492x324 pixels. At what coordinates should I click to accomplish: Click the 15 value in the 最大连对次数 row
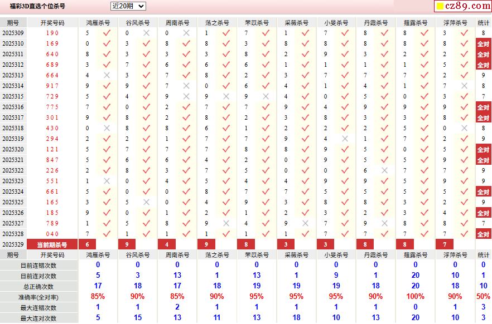pos(137,317)
